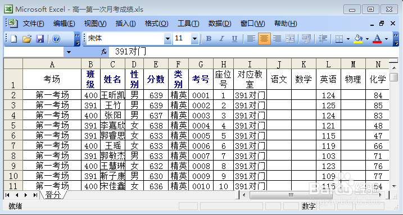Open the 帮助(H) menu
Screen dimensions: 403x215
(286, 24)
